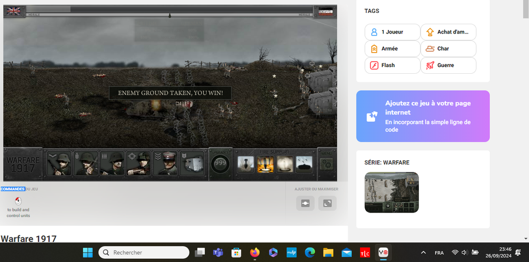Click the 'Flash' tag
This screenshot has width=529, height=262.
tap(392, 65)
